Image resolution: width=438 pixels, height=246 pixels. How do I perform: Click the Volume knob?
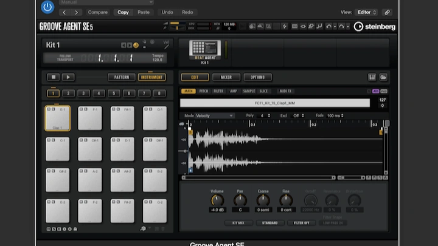tap(217, 200)
